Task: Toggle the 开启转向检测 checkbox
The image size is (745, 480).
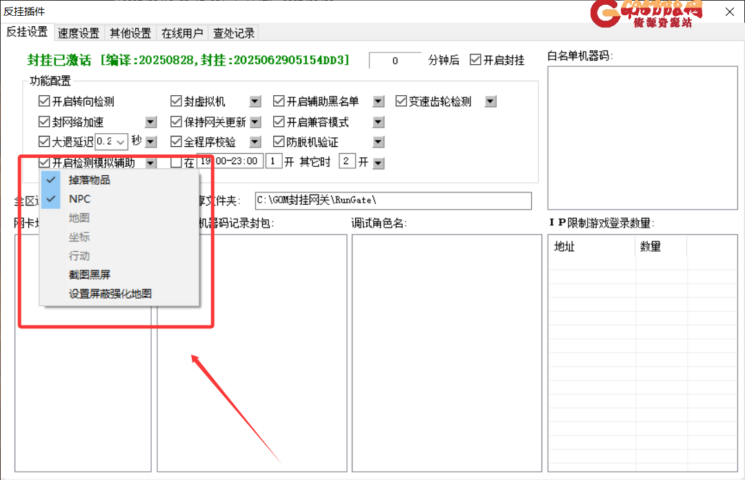Action: pyautogui.click(x=45, y=102)
